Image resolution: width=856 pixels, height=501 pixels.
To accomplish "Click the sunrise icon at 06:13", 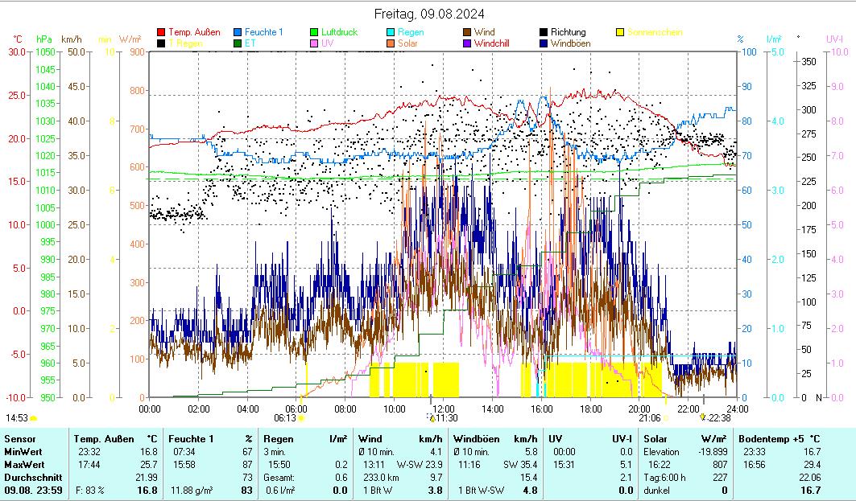I will click(x=301, y=418).
